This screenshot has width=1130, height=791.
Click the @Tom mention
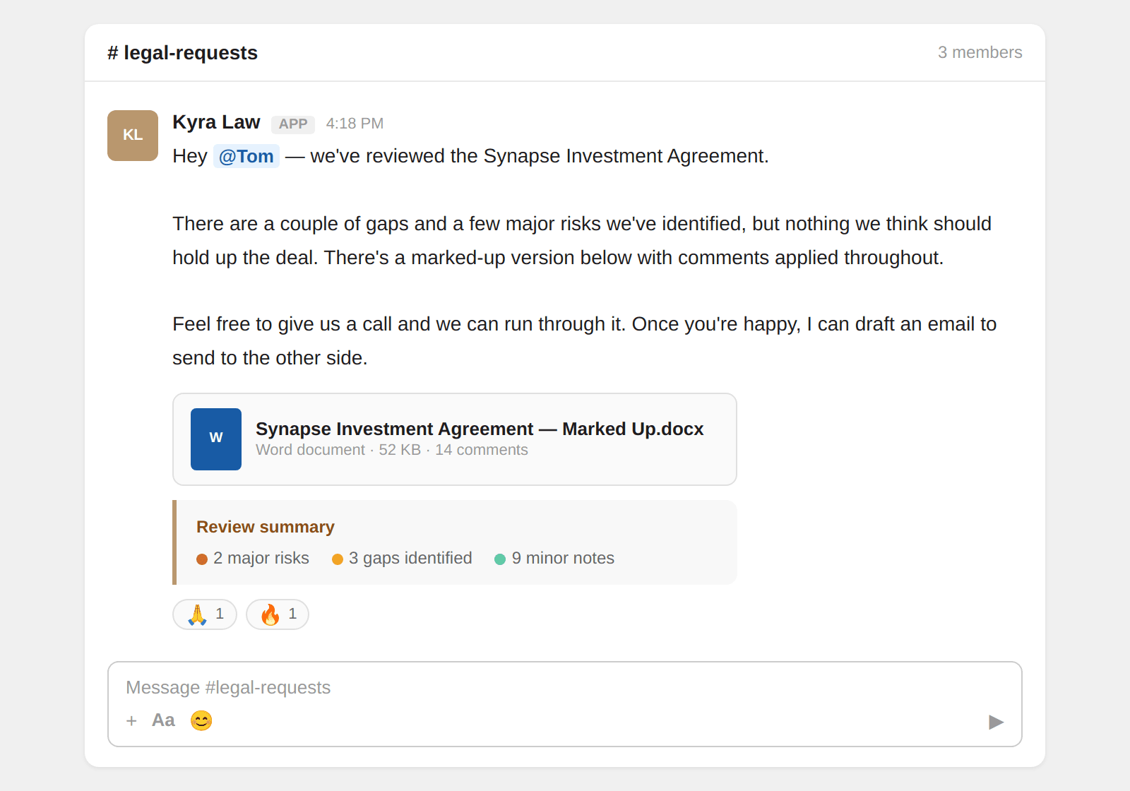246,156
